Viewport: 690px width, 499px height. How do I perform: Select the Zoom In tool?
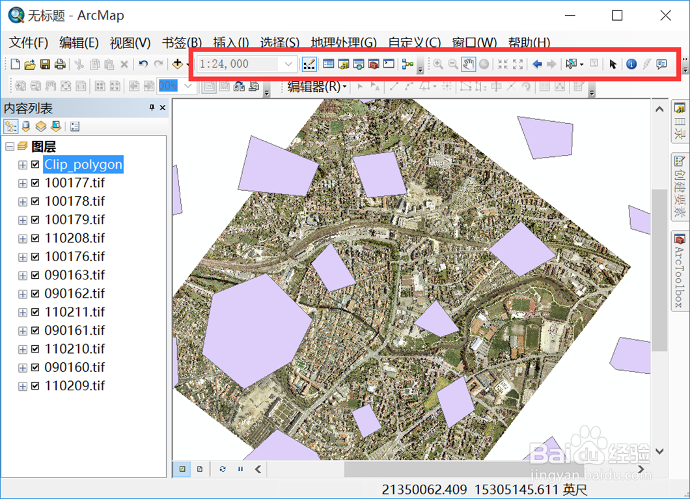tap(438, 64)
